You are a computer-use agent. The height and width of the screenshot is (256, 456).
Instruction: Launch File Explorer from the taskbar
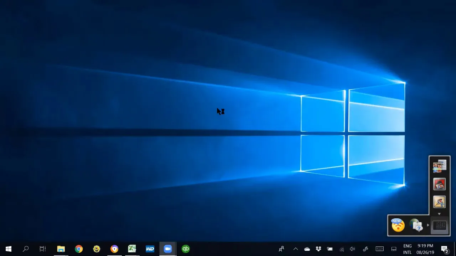pyautogui.click(x=61, y=249)
